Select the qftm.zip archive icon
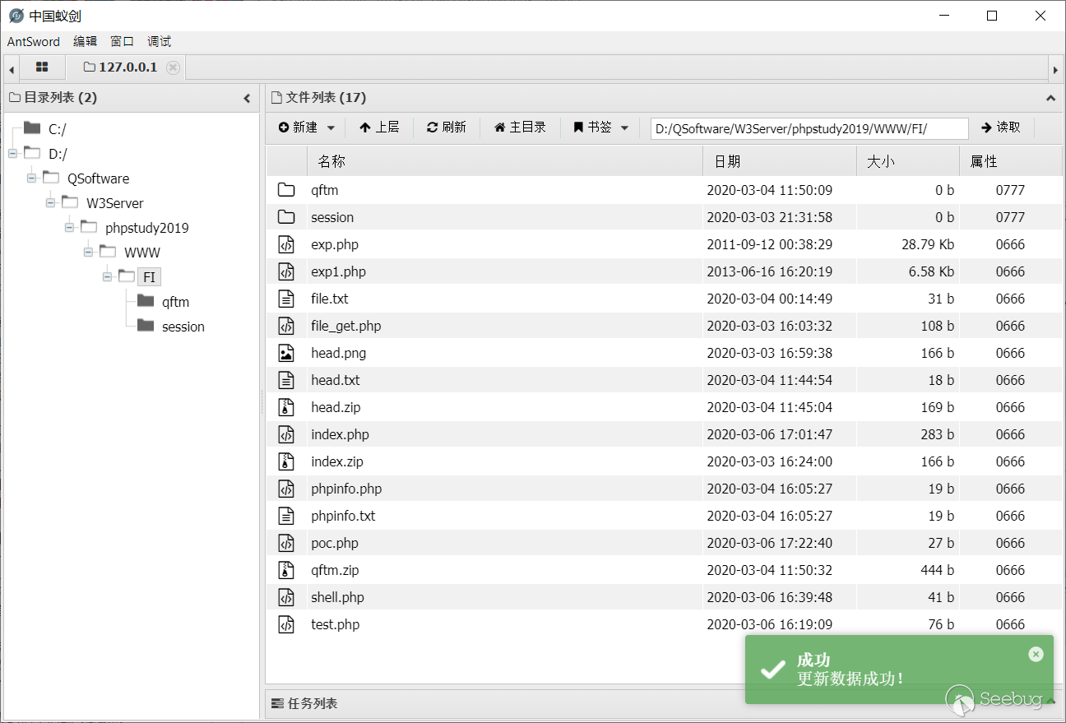Viewport: 1066px width, 723px height. [x=285, y=570]
